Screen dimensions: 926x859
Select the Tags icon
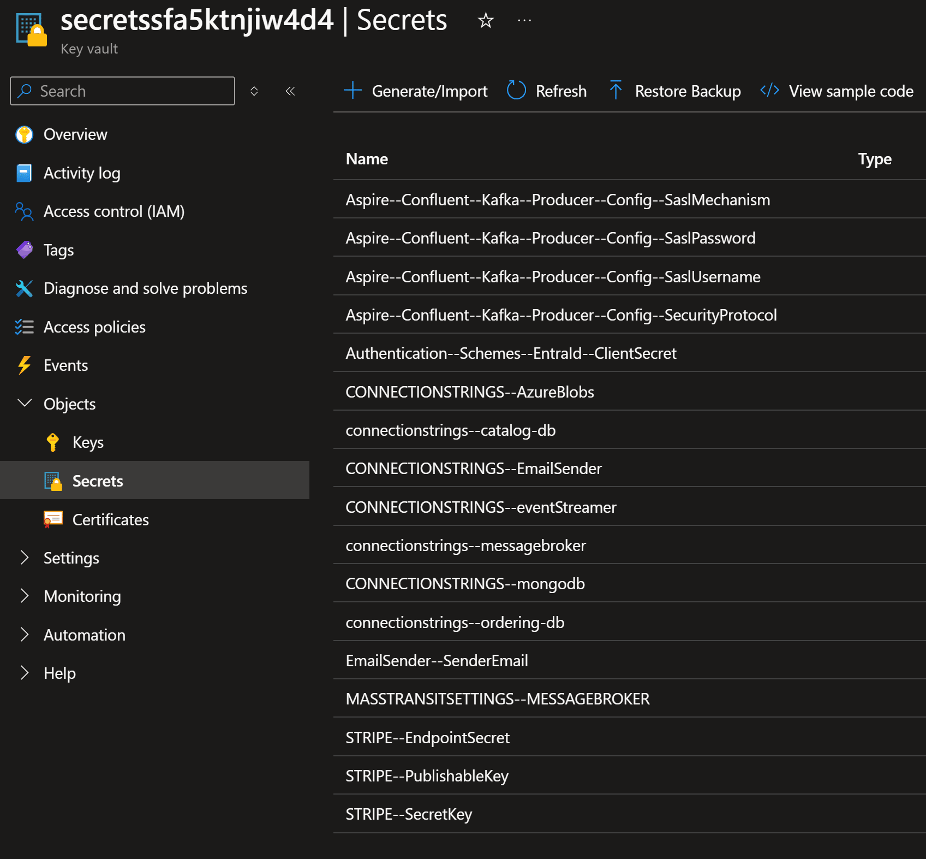point(24,250)
